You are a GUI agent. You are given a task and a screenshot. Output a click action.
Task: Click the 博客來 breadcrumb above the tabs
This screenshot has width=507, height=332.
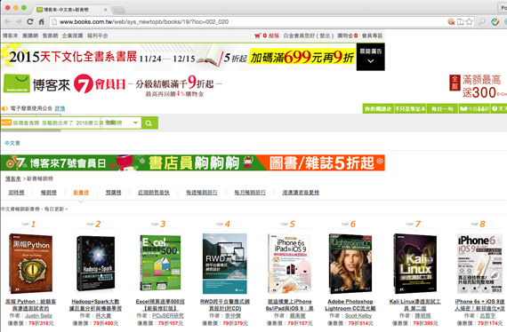pos(13,178)
